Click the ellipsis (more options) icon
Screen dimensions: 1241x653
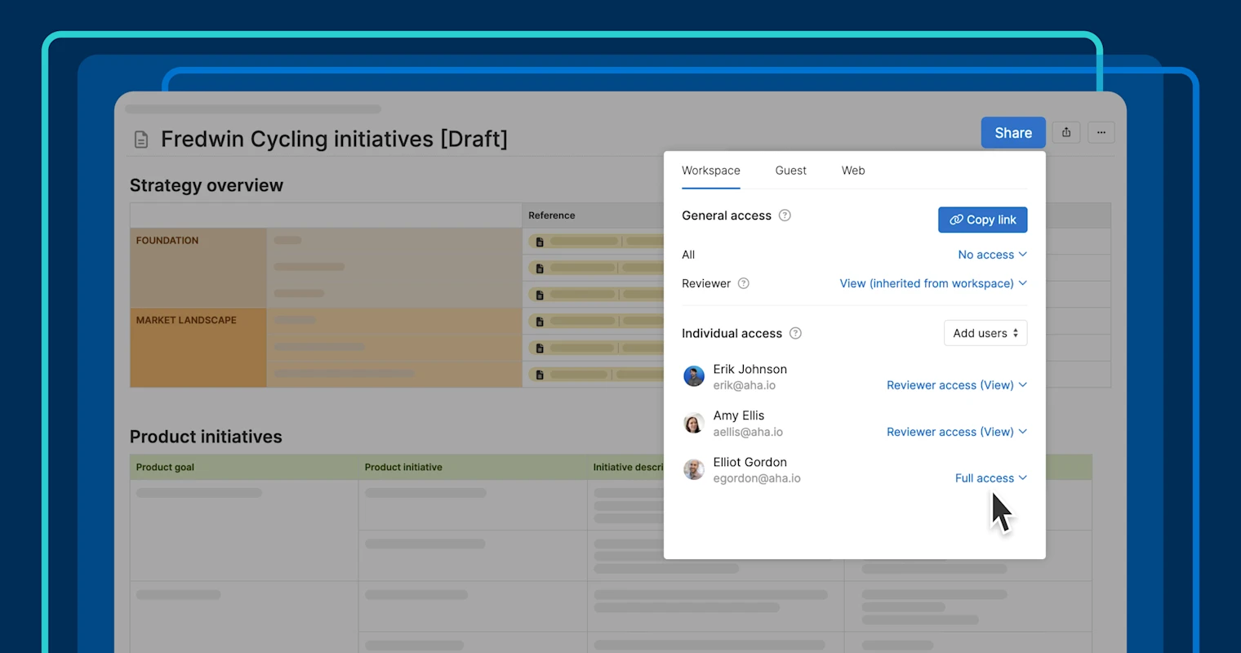click(1101, 132)
